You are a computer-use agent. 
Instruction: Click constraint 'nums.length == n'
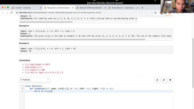33,67
